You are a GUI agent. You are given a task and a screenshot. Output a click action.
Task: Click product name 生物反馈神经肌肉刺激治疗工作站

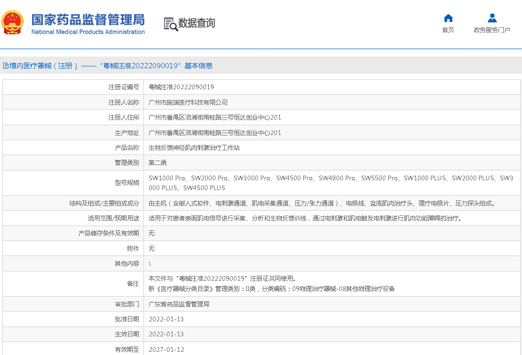(194, 148)
